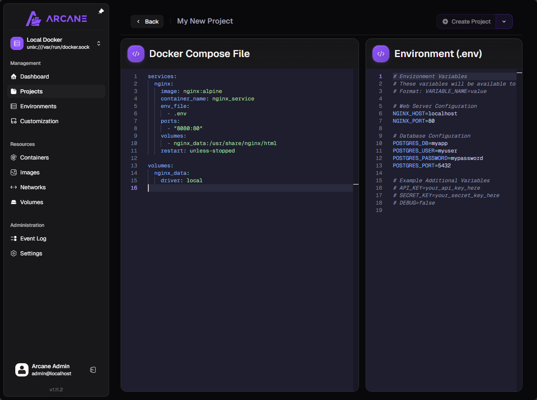Screen dimensions: 537x400
Task: Click the My New Project title field
Action: [x=205, y=21]
